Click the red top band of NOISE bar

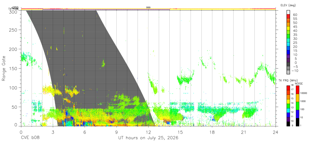(x=297, y=90)
